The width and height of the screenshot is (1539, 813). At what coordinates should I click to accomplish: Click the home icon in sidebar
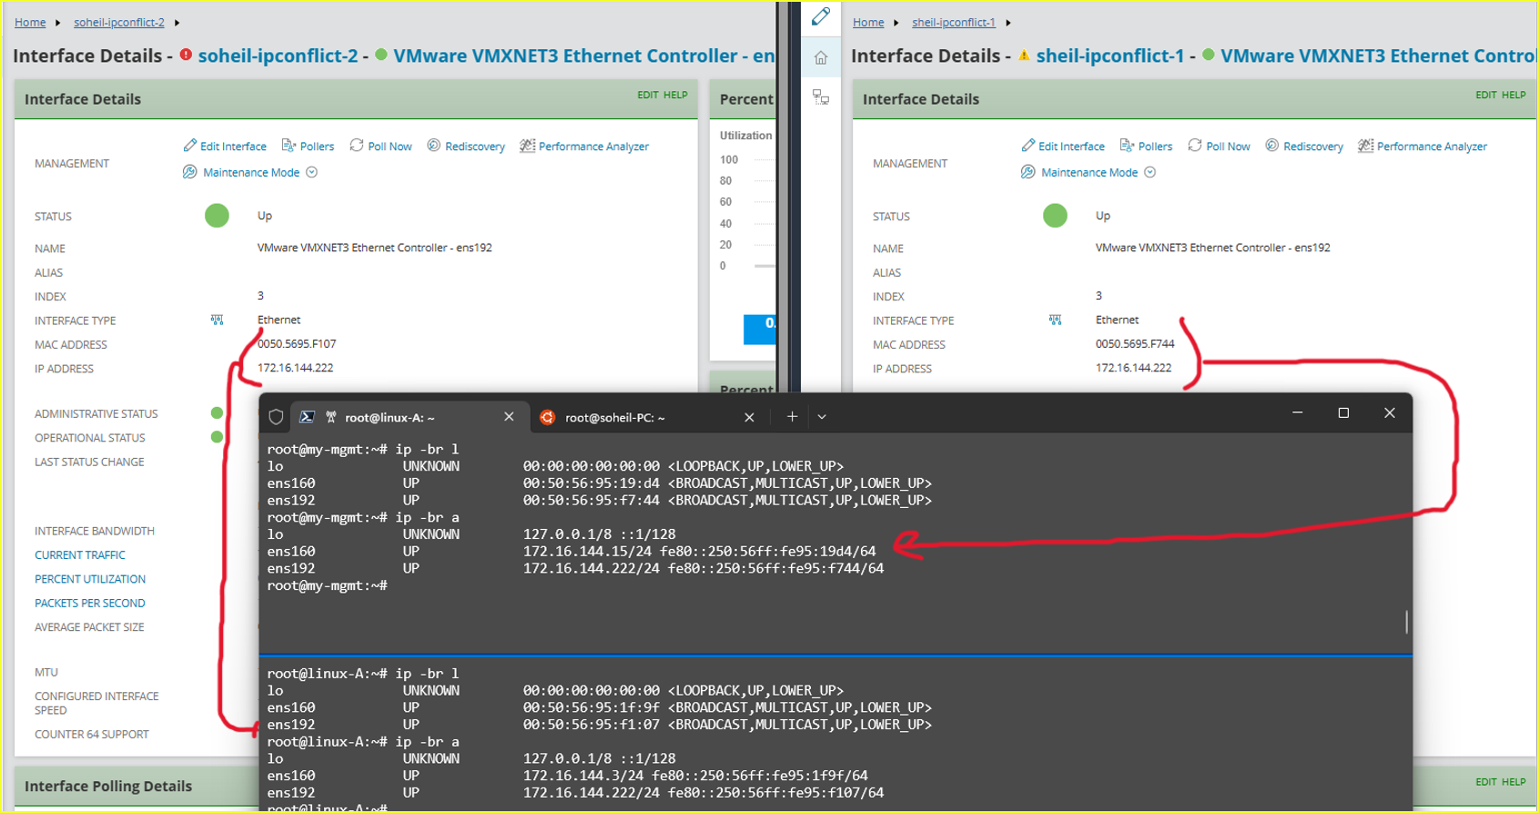(x=821, y=57)
